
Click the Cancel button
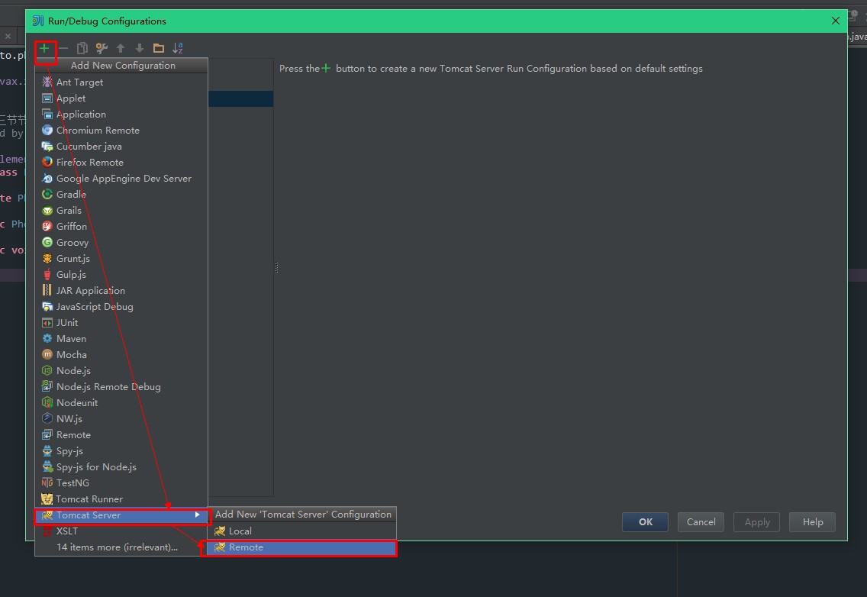tap(701, 521)
